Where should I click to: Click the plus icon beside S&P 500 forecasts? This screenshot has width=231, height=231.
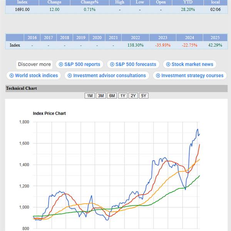coord(112,64)
